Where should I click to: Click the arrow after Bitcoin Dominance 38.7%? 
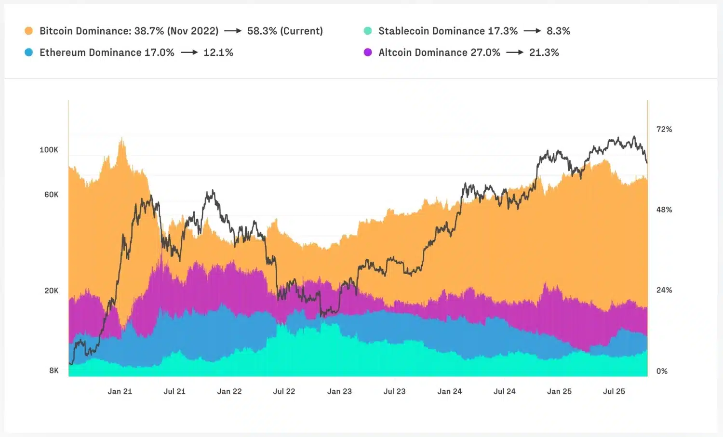233,31
